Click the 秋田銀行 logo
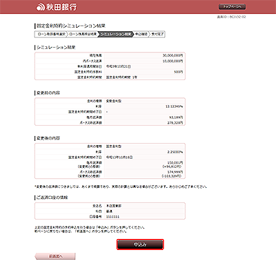 tap(57, 7)
